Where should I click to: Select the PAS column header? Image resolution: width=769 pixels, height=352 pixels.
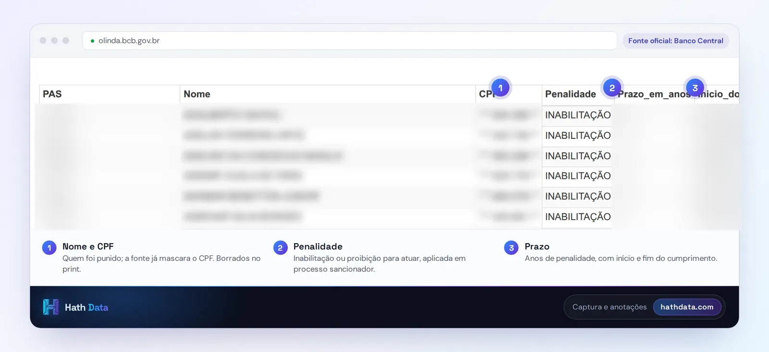click(109, 94)
